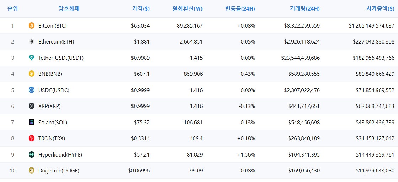Select BNB market cap $80,840,666,429
The image size is (398, 182).
pyautogui.click(x=375, y=74)
